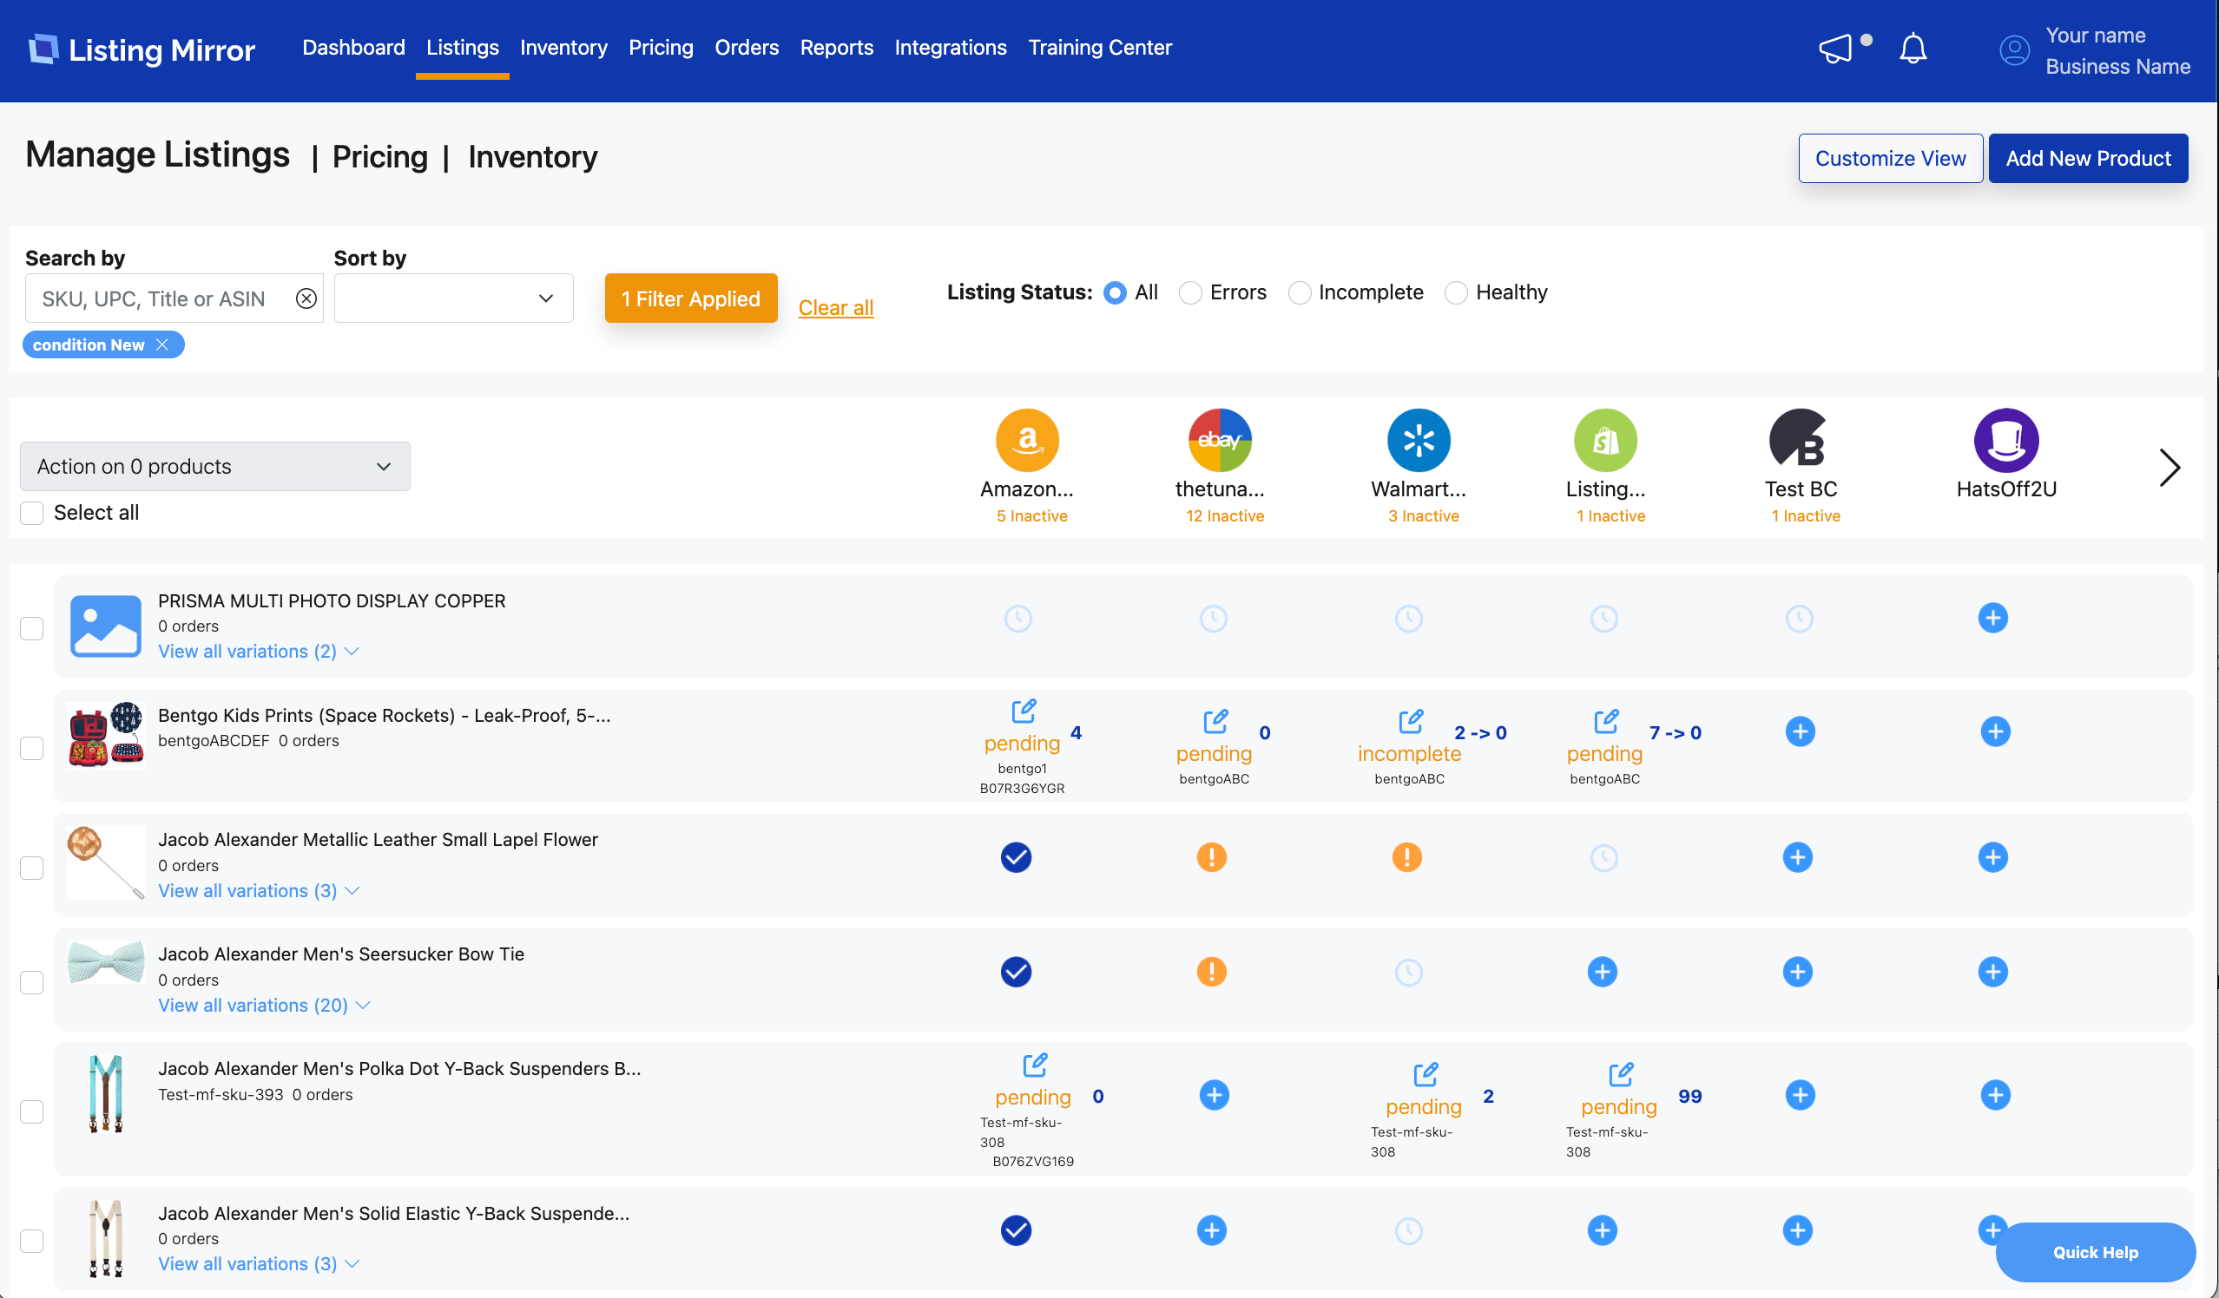Viewport: 2219px width, 1298px height.
Task: Click the HatsOff2U channel icon
Action: (x=2006, y=440)
